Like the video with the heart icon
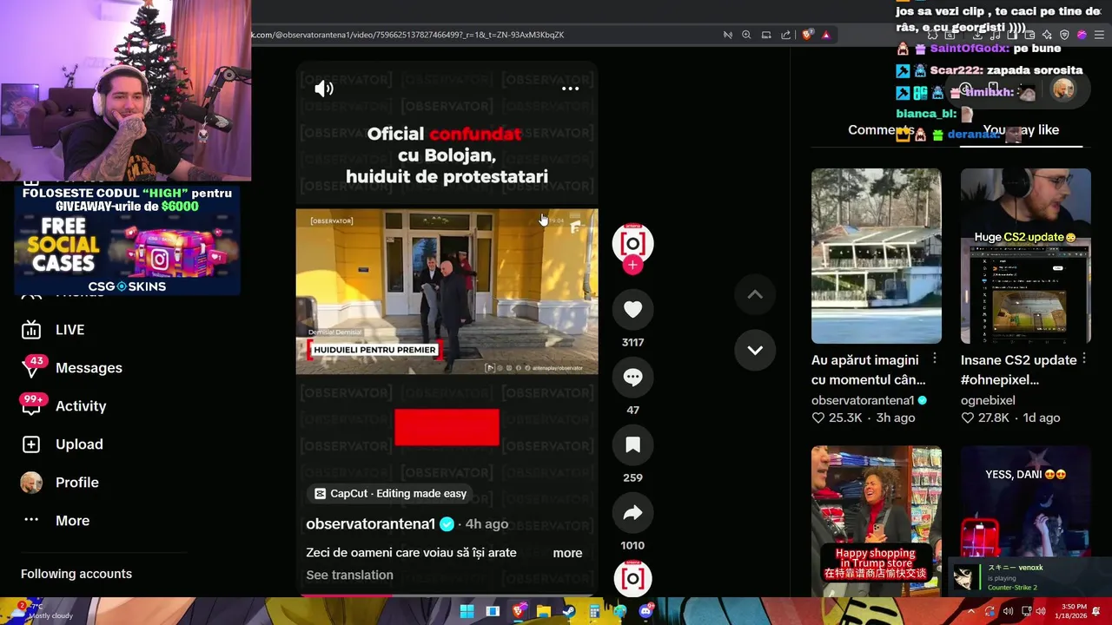 632,309
